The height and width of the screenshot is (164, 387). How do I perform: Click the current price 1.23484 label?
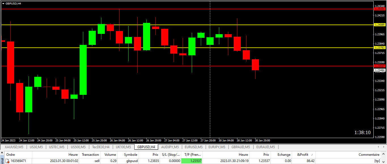coord(380,70)
